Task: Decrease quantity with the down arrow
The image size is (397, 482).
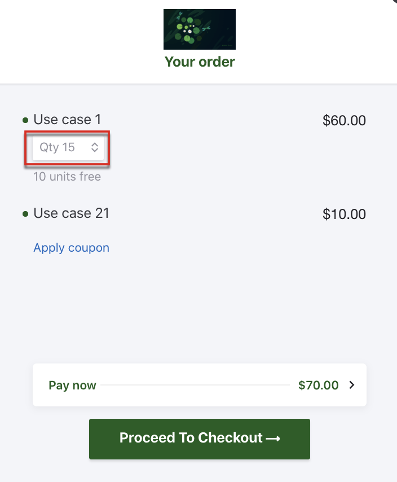Action: coord(95,151)
